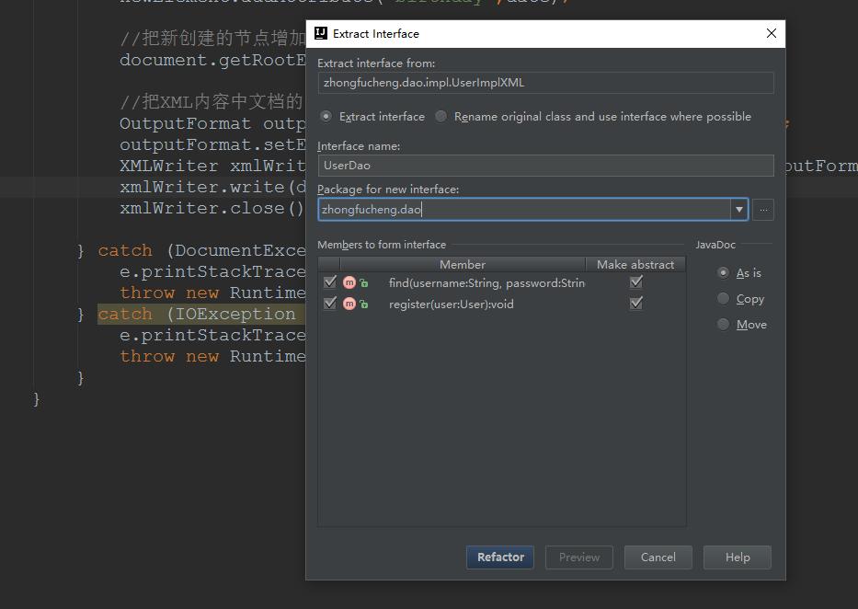Image resolution: width=858 pixels, height=609 pixels.
Task: Choose Move for JavaDoc handling
Action: [x=724, y=324]
